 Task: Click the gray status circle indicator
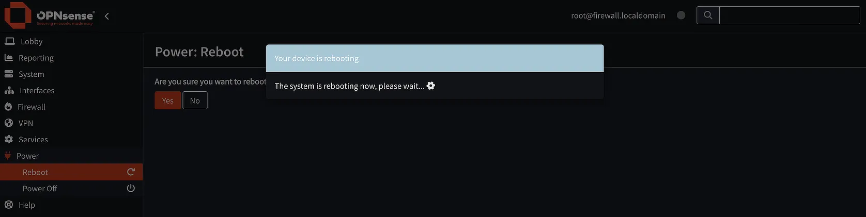[x=681, y=15]
